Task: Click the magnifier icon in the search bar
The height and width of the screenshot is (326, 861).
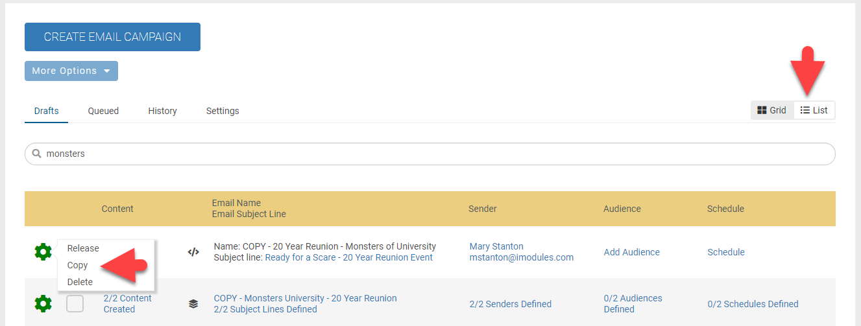Action: coord(36,154)
